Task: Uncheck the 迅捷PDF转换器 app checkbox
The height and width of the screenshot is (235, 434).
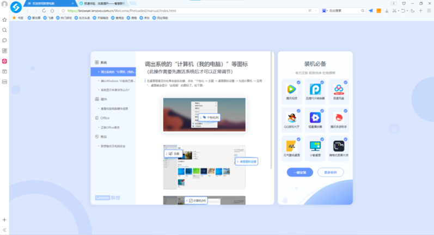Action: pyautogui.click(x=322, y=83)
